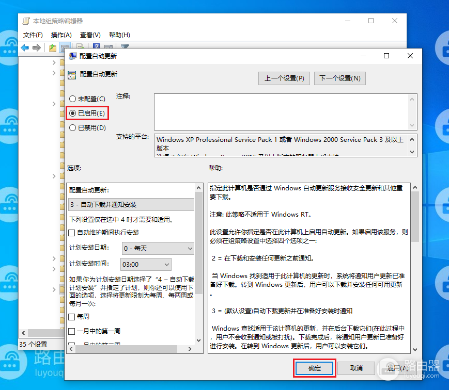This screenshot has height=390, width=449.
Task: Select the 已启用(E) radio button
Action: [73, 113]
